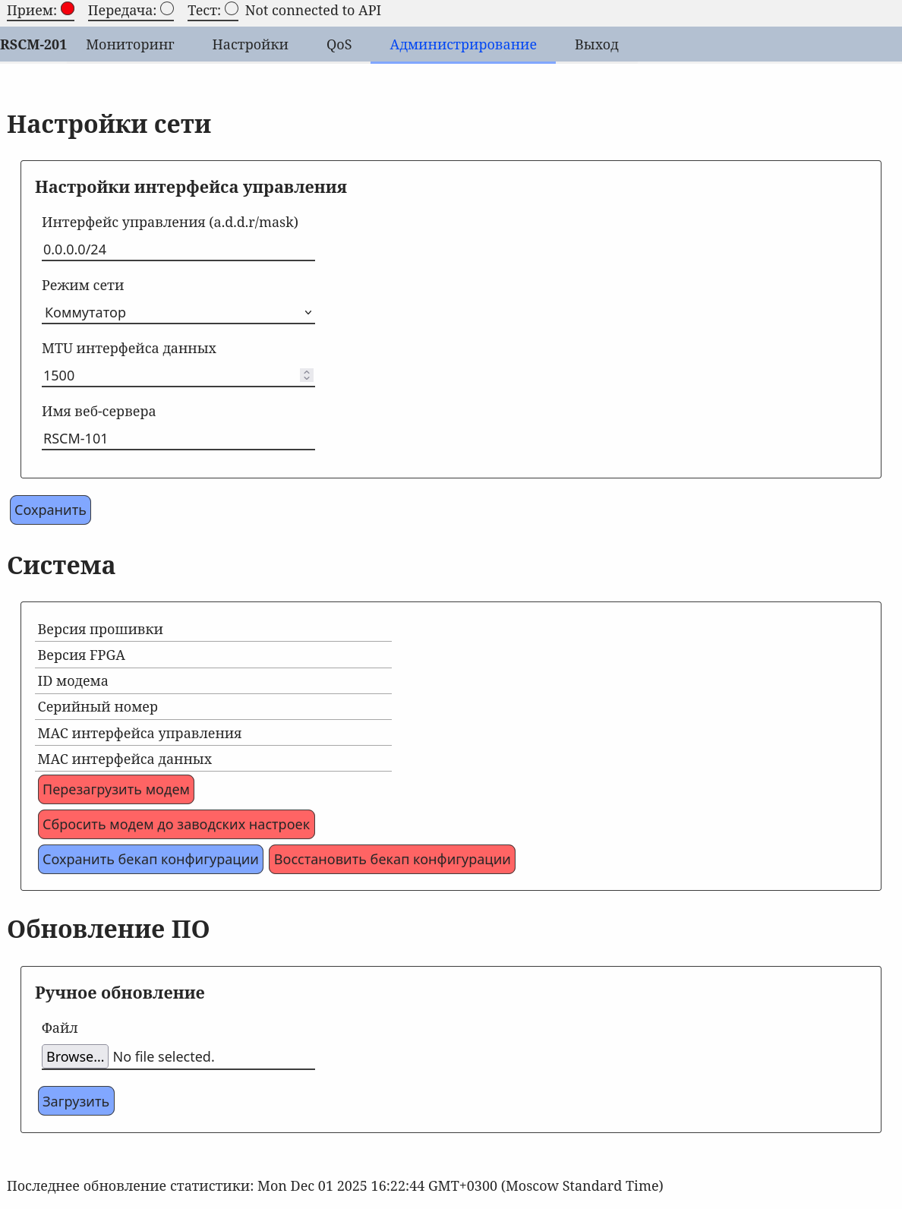Click the Передача status indicator circle
Screen dimensions: 902x1209
(x=167, y=9)
